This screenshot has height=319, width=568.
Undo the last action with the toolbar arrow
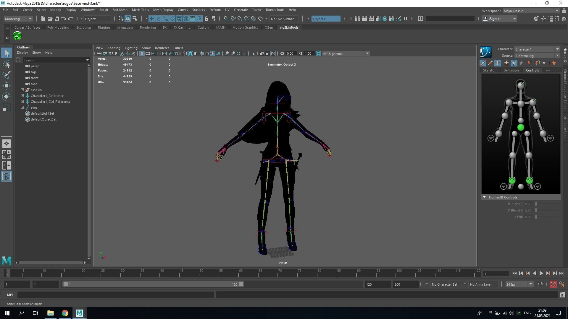(x=64, y=19)
